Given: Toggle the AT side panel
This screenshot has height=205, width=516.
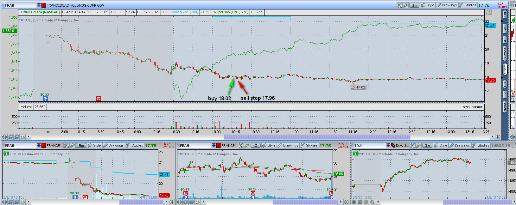Looking at the screenshot, I should coord(505,40).
